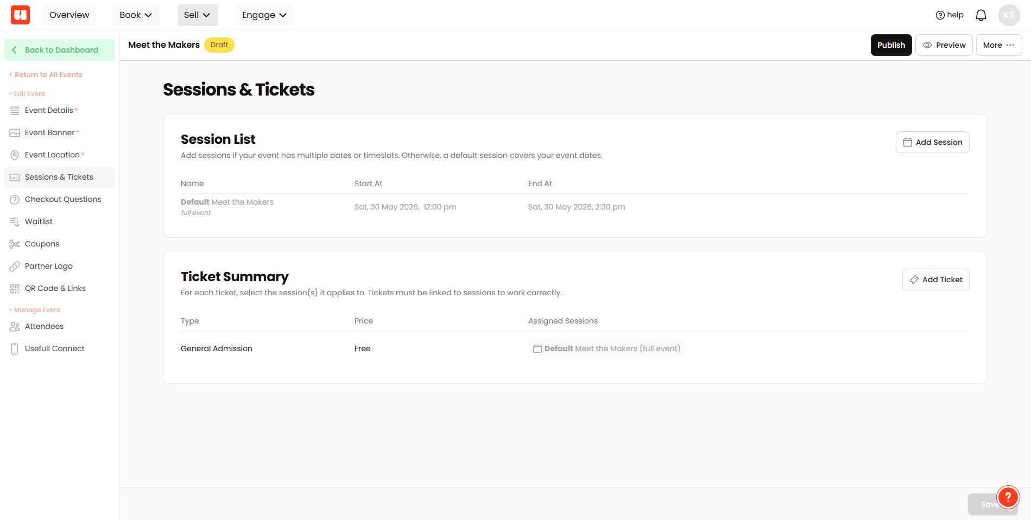This screenshot has width=1031, height=520.
Task: Click the Attendees people icon
Action: pyautogui.click(x=15, y=327)
